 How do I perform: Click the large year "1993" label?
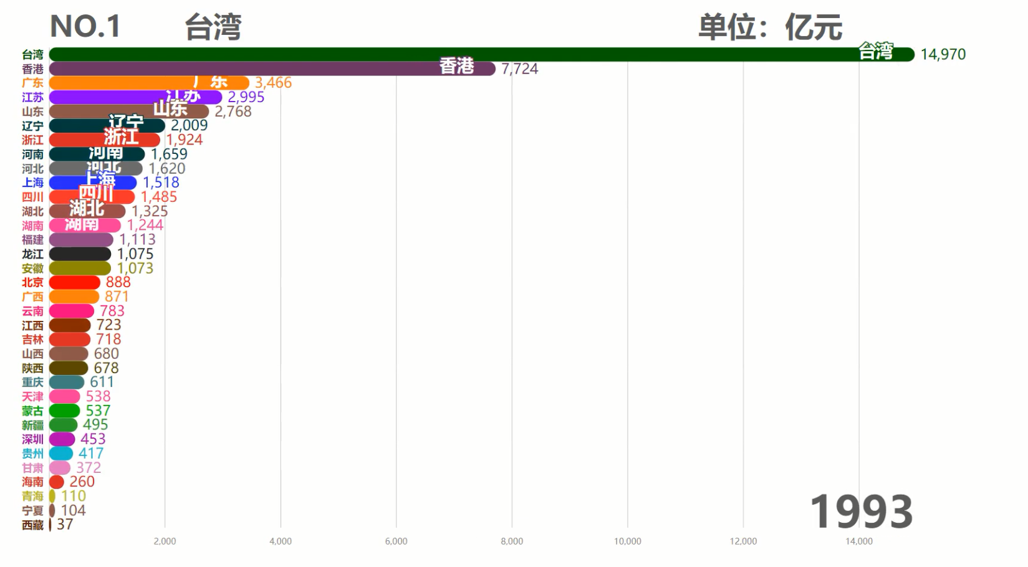[x=861, y=512]
